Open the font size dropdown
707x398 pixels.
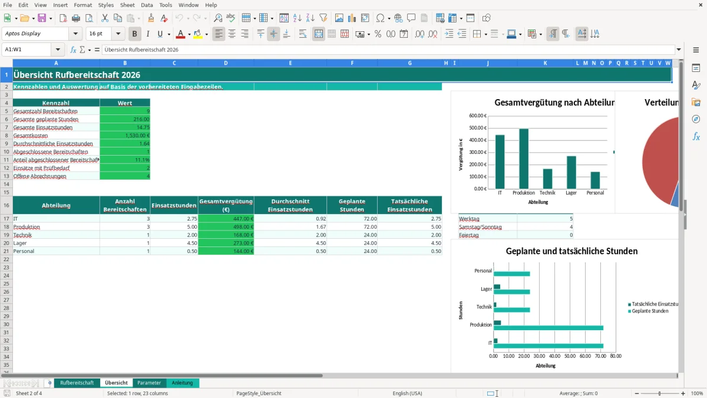[x=118, y=34]
